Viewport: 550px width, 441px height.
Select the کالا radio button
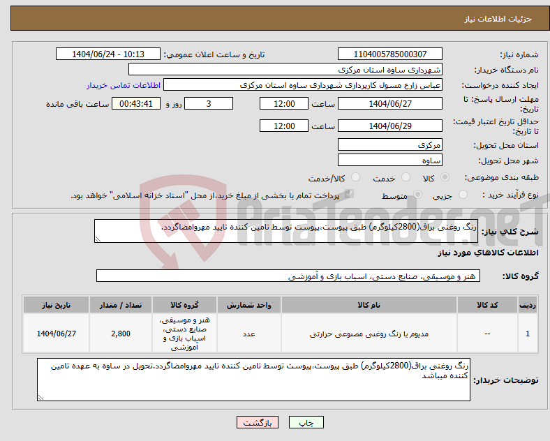pyautogui.click(x=445, y=177)
